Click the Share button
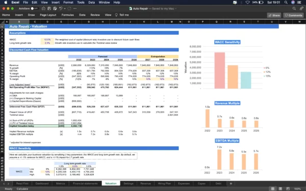Viewport: 306px width, 191px height. point(274,15)
